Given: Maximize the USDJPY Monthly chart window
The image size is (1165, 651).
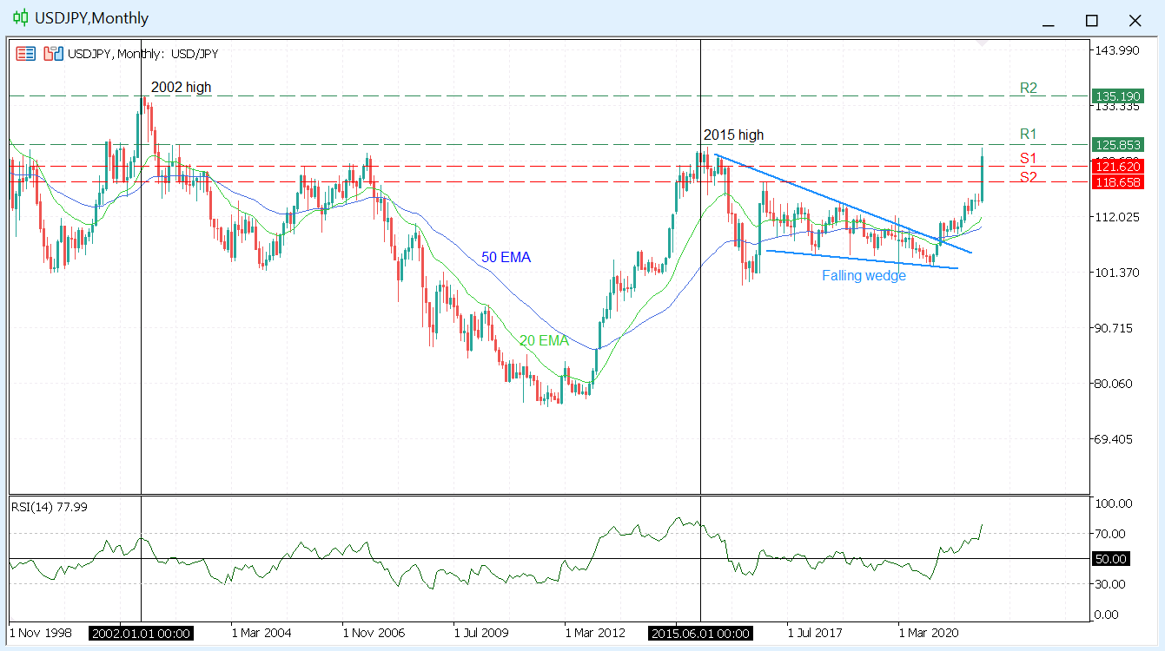Looking at the screenshot, I should [x=1092, y=20].
